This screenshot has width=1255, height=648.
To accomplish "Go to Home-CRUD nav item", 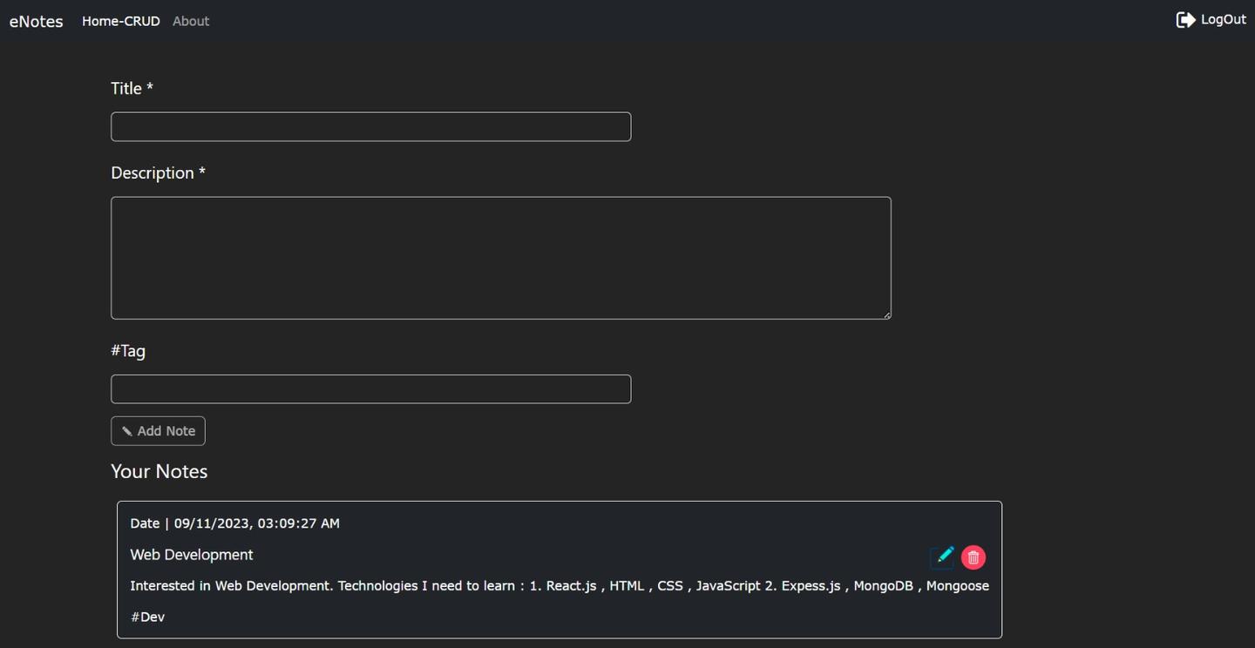I will coord(121,21).
